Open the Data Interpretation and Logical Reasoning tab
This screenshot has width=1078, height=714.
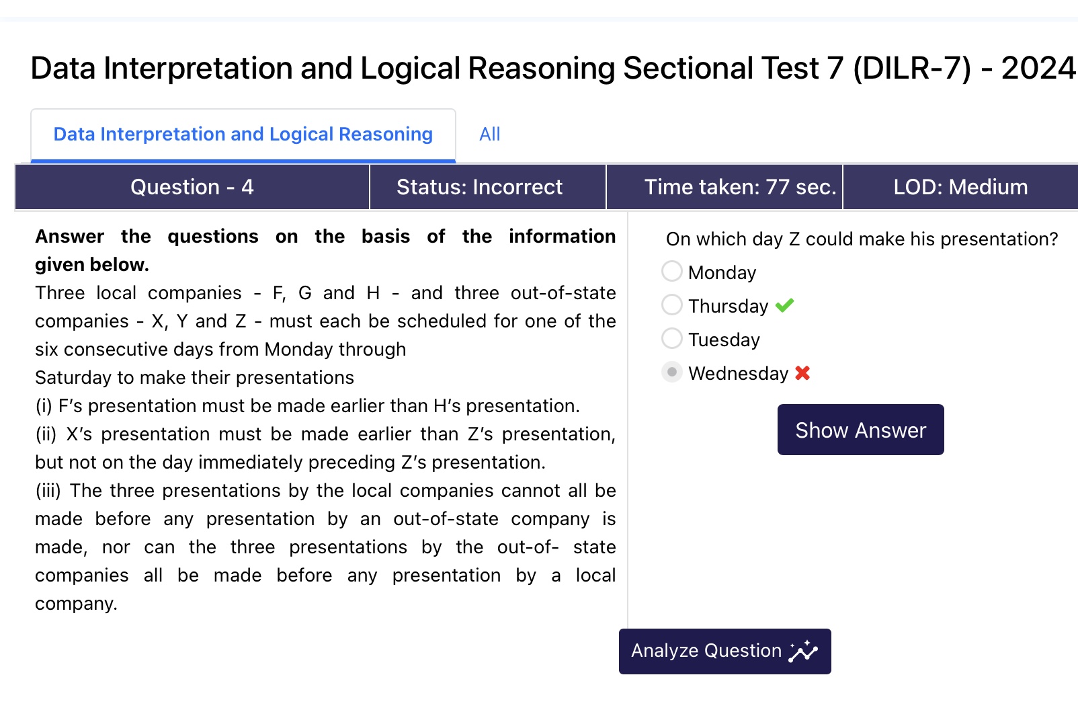243,134
